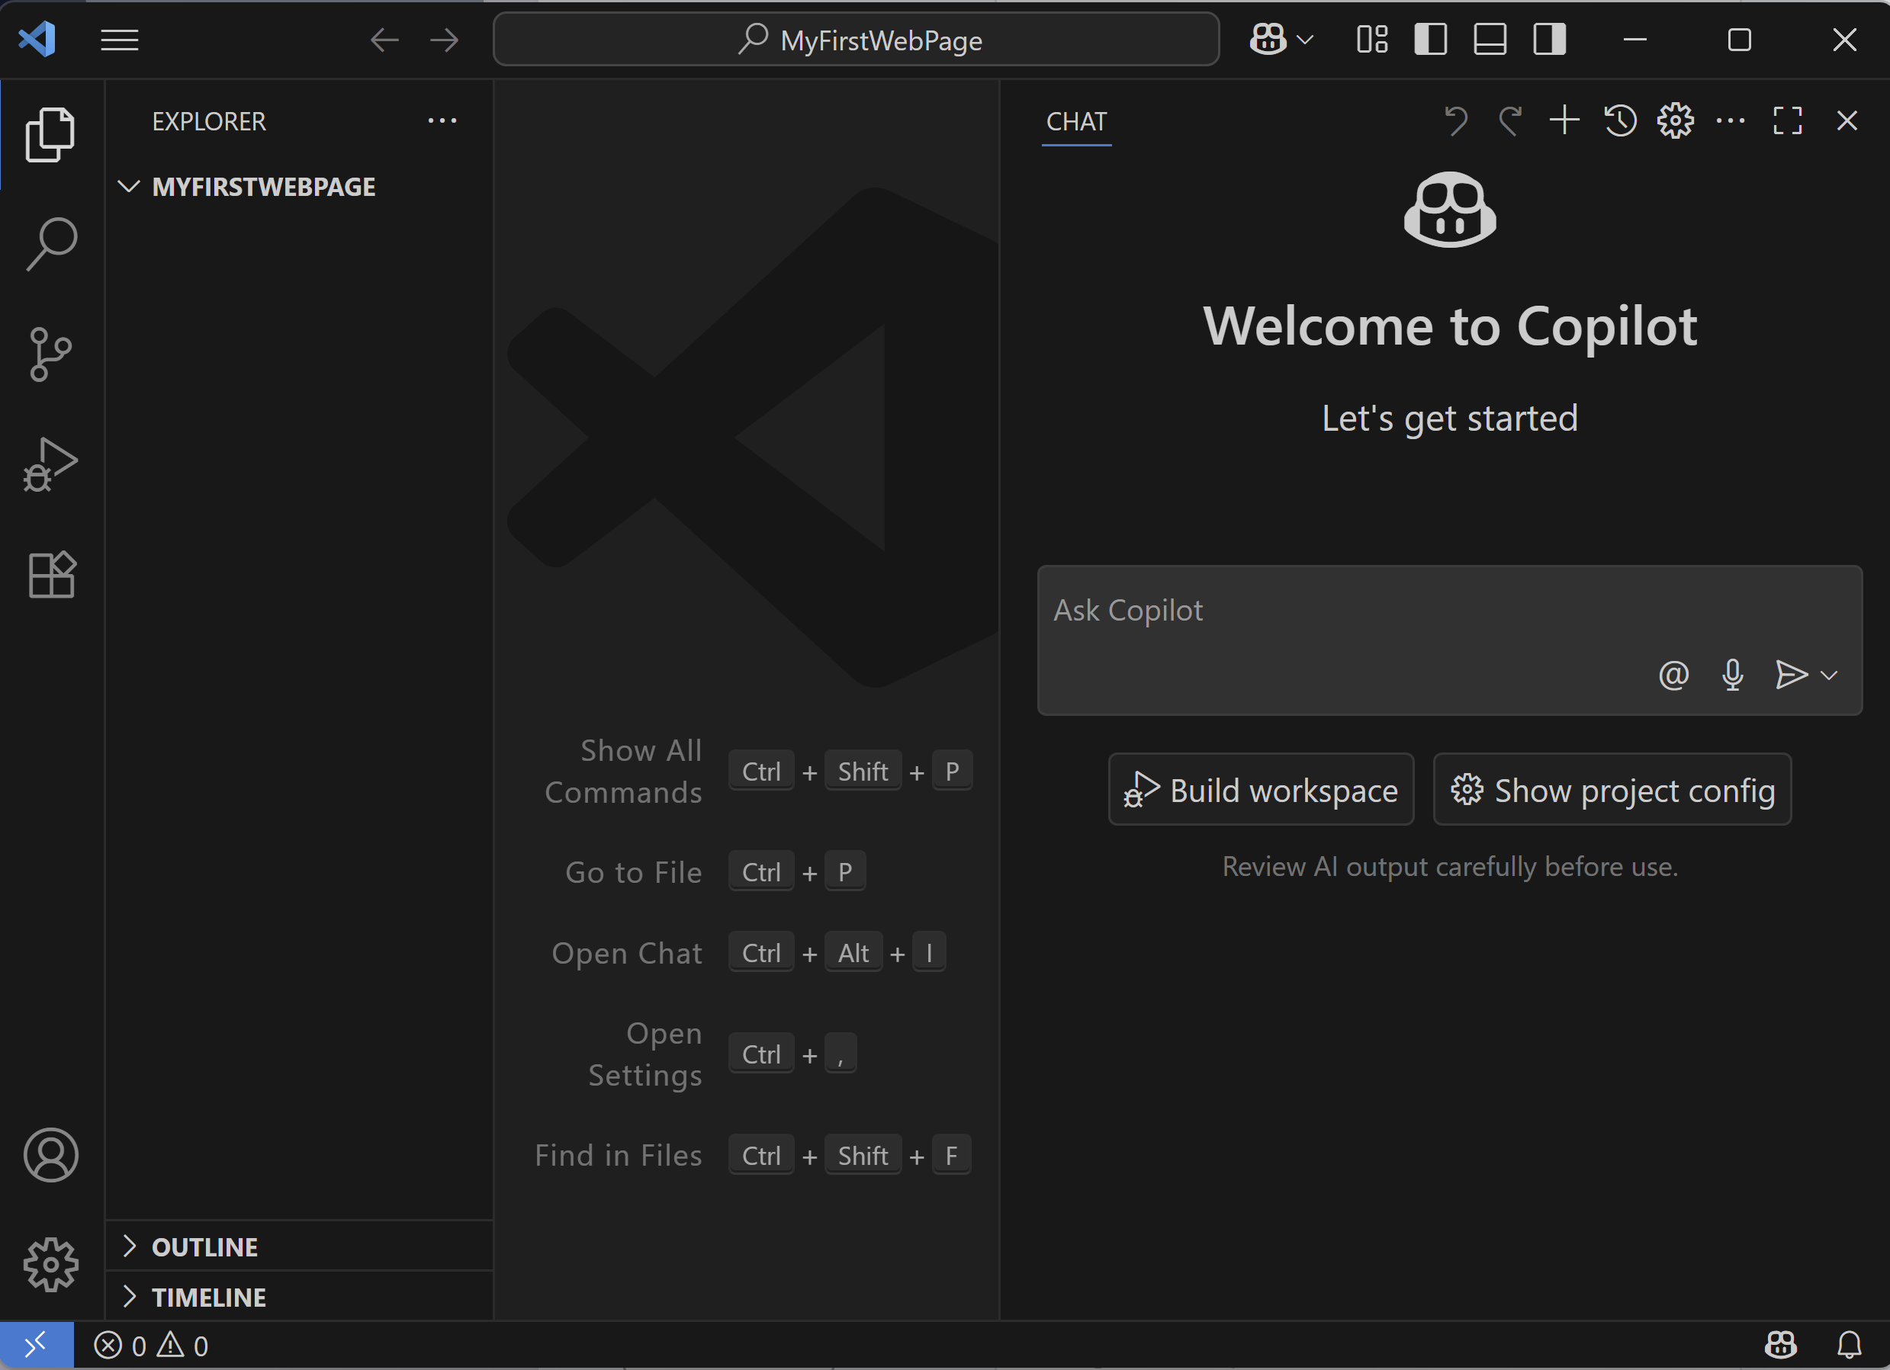
Task: Toggle the primary sidebar visibility
Action: [1431, 39]
